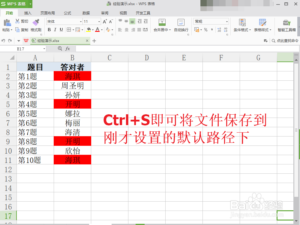This screenshot has width=300, height=225.
Task: Switch to the 公式 ribbon tab
Action: (x=67, y=13)
